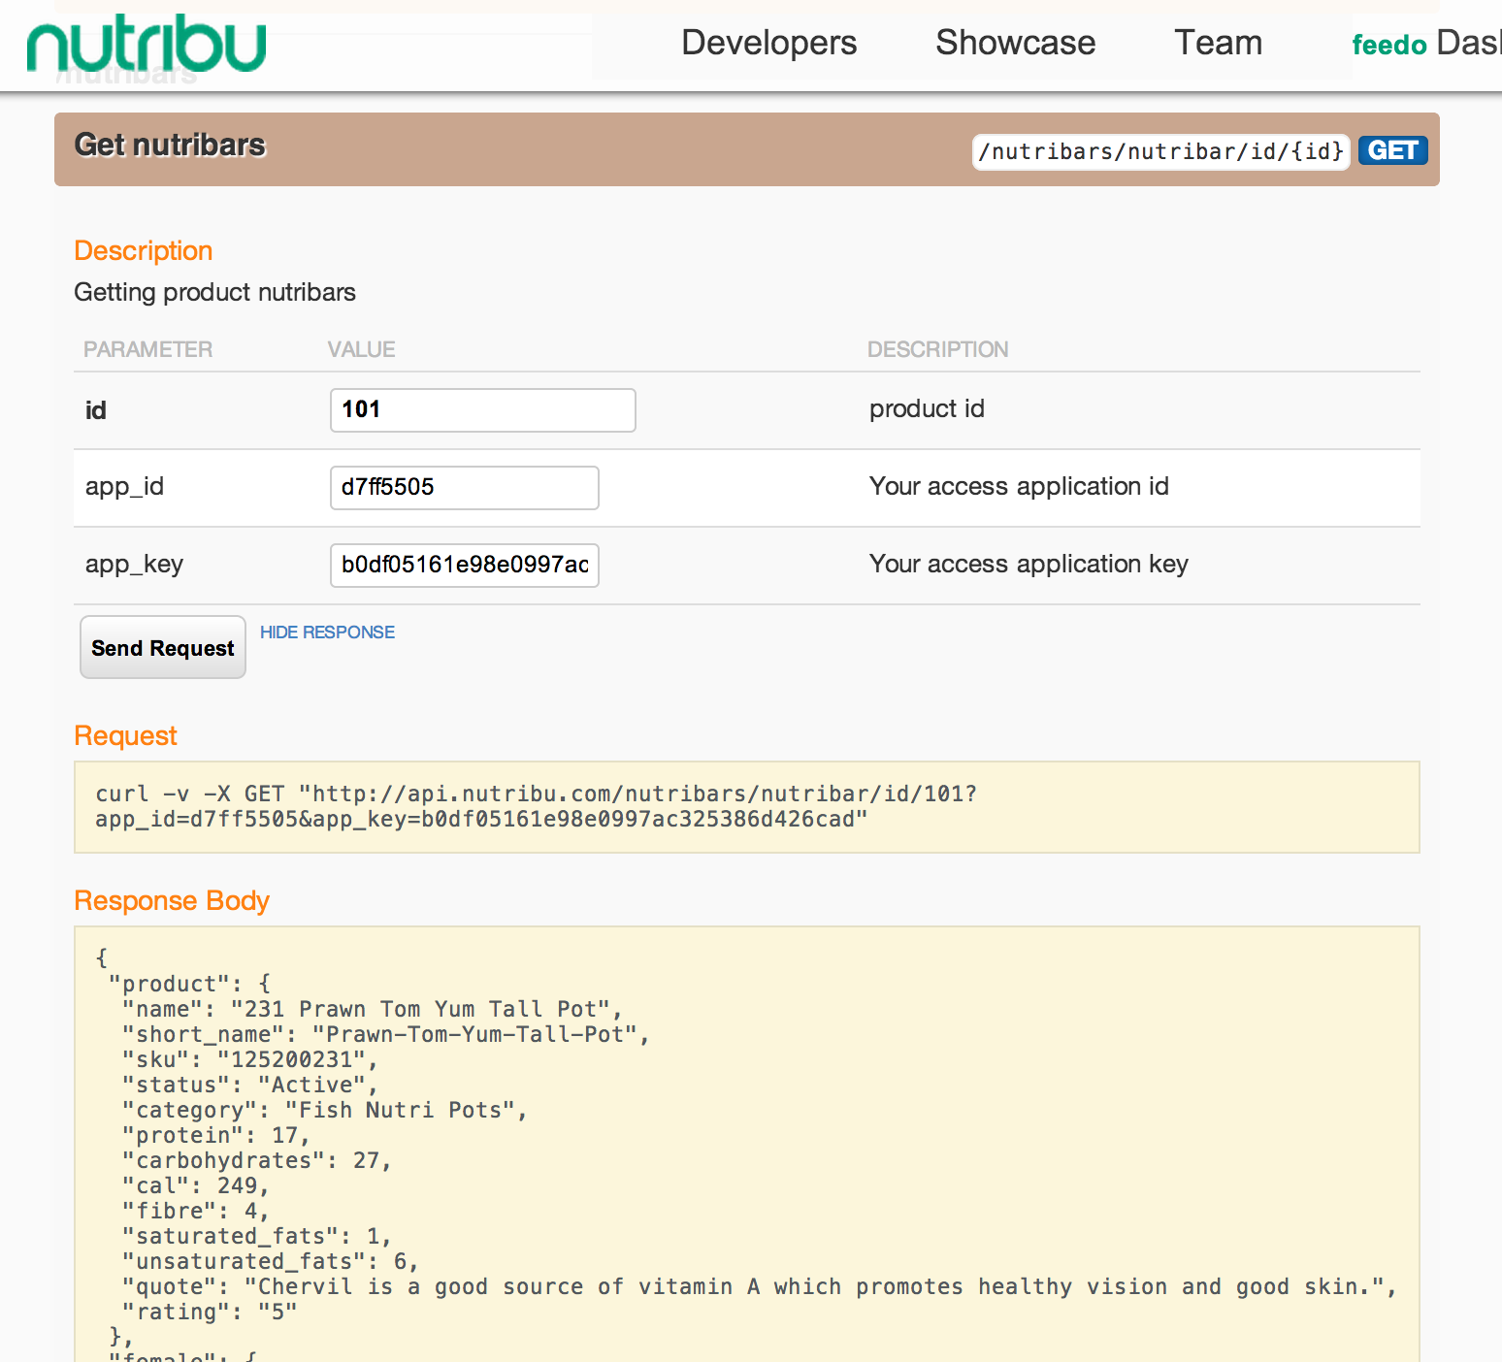Click 'Your access application id' text

pos(1019,486)
